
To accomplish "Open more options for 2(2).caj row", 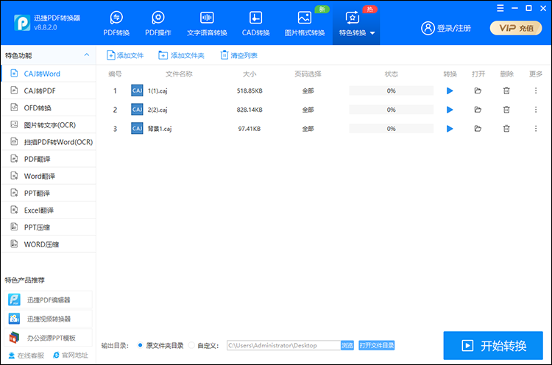I will pyautogui.click(x=536, y=110).
